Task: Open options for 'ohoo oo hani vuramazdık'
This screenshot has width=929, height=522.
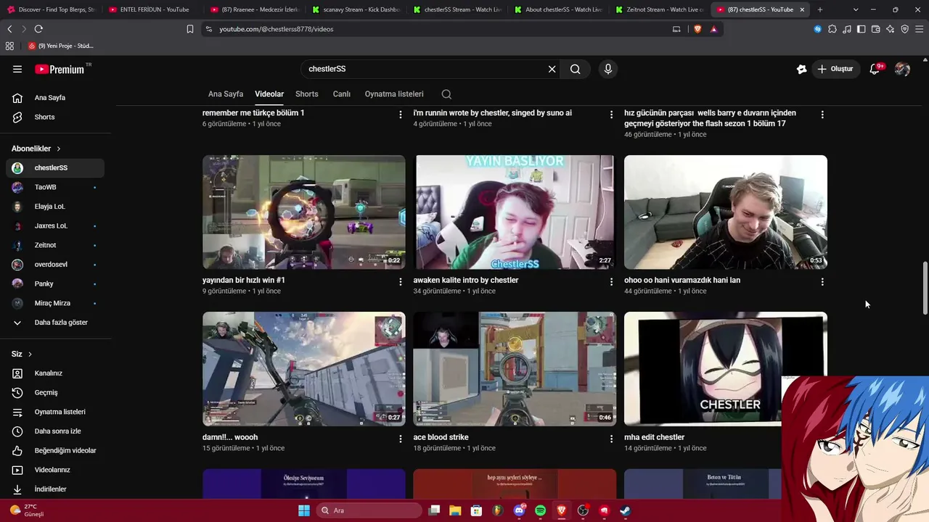Action: (822, 282)
